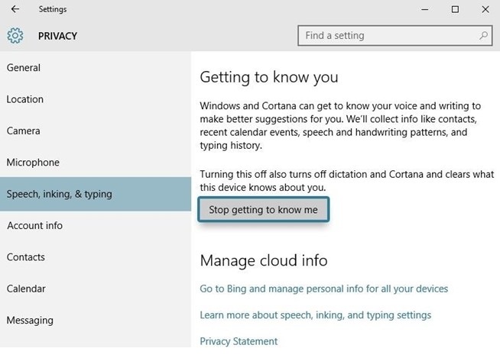
Task: Open Calendar privacy settings
Action: coord(26,289)
